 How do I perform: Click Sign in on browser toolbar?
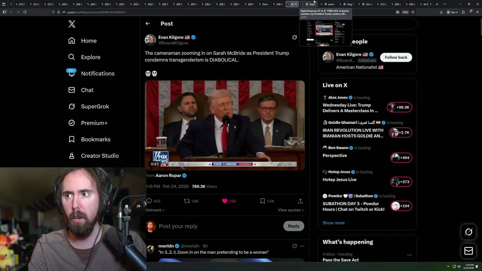click(452, 12)
